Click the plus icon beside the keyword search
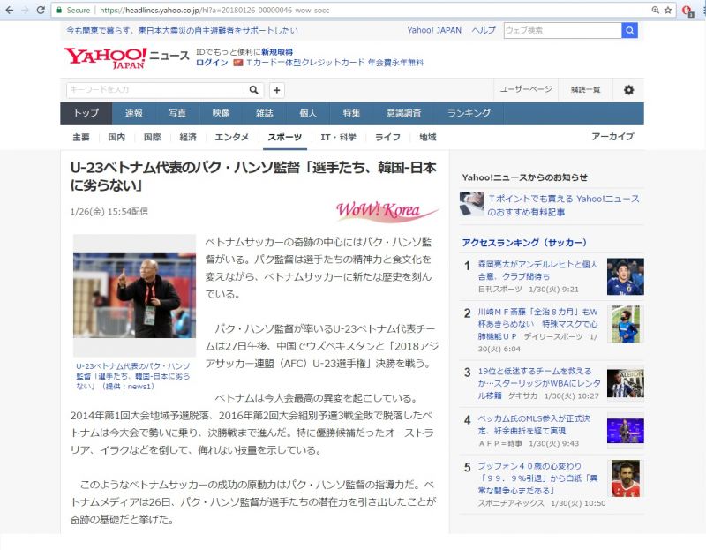This screenshot has height=550, width=706. point(277,90)
